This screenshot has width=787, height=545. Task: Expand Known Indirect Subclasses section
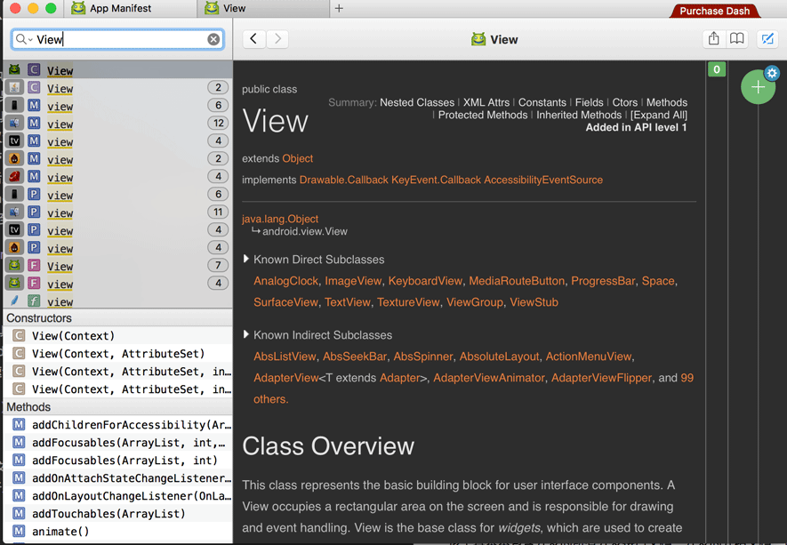tap(246, 335)
